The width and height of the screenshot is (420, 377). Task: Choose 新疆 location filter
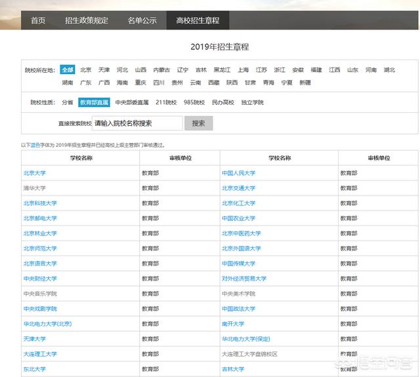pyautogui.click(x=305, y=83)
